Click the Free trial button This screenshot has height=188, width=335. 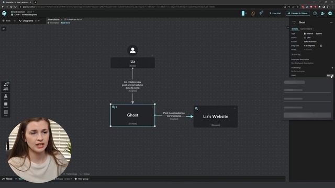(275, 13)
